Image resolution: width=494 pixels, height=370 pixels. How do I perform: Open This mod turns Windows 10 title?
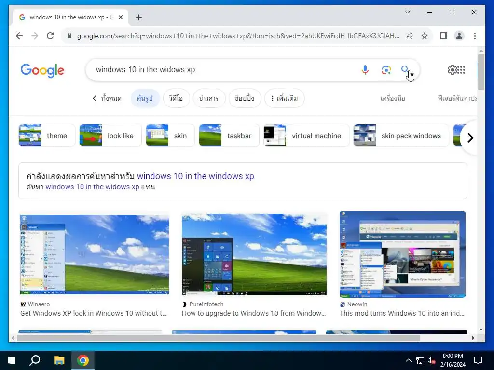click(402, 313)
